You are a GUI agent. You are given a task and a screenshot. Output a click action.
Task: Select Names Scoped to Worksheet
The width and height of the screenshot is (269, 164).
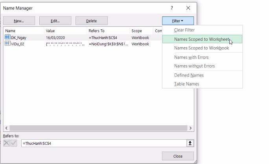click(x=202, y=39)
